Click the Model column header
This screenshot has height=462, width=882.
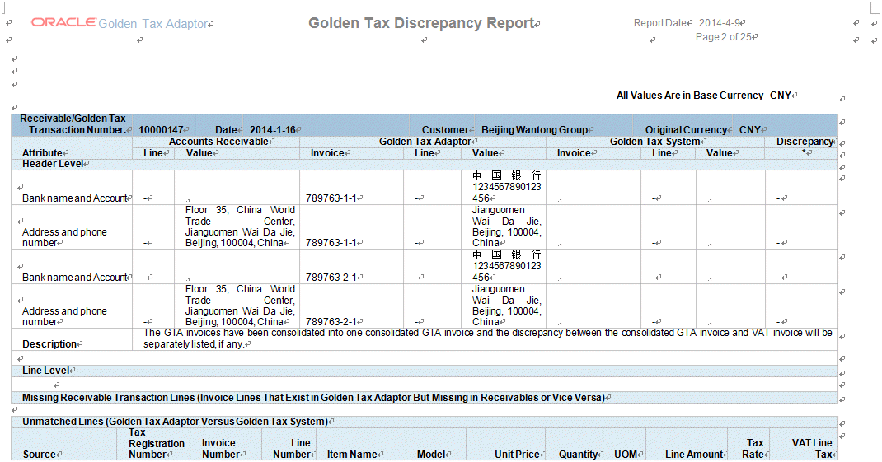(431, 454)
